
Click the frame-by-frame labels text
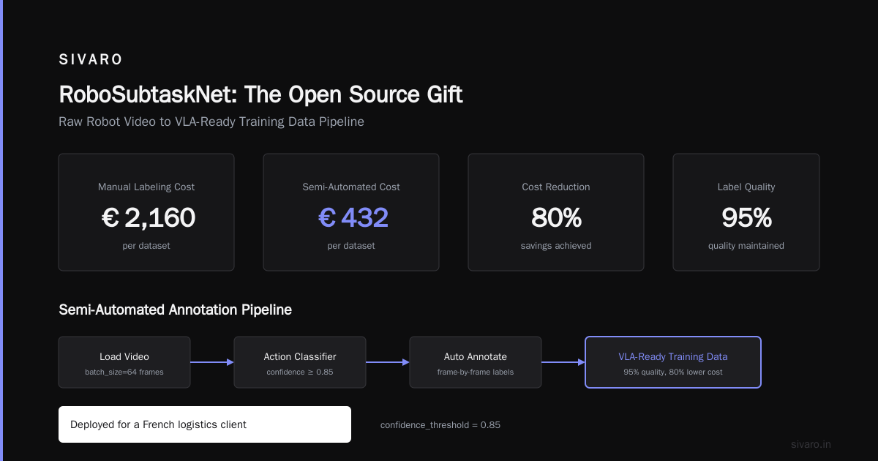(476, 372)
